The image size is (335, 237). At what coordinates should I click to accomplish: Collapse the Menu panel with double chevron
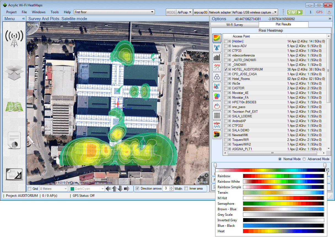pyautogui.click(x=23, y=19)
